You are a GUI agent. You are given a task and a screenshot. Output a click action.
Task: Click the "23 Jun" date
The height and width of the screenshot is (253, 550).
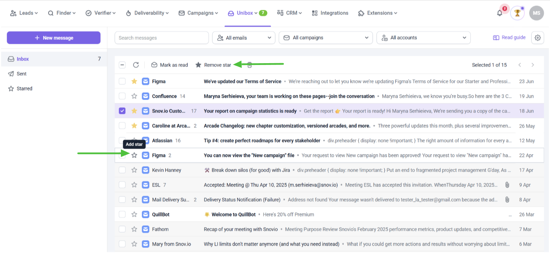click(x=526, y=81)
